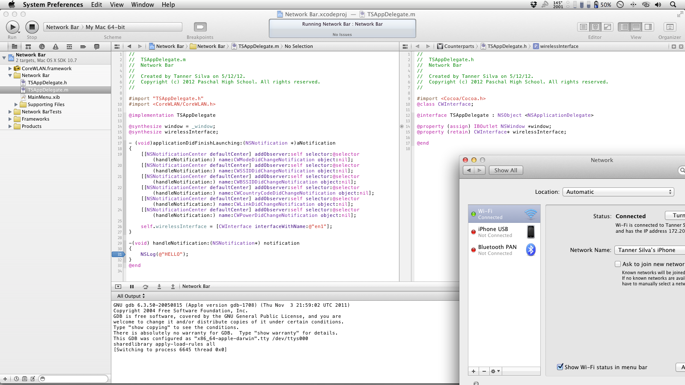Click the Step Over debug button

(x=146, y=287)
